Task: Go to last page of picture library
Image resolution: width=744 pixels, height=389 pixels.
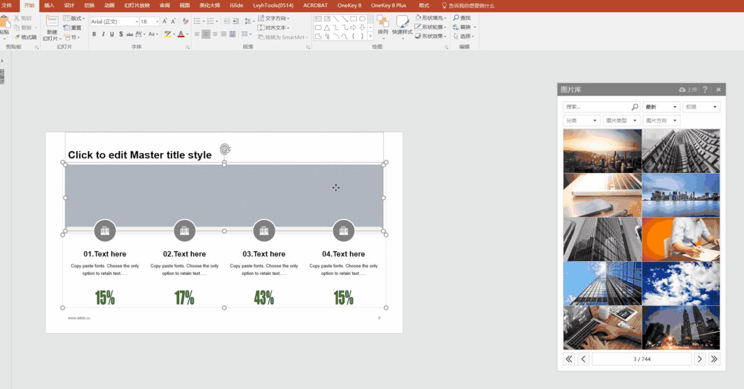Action: point(714,359)
